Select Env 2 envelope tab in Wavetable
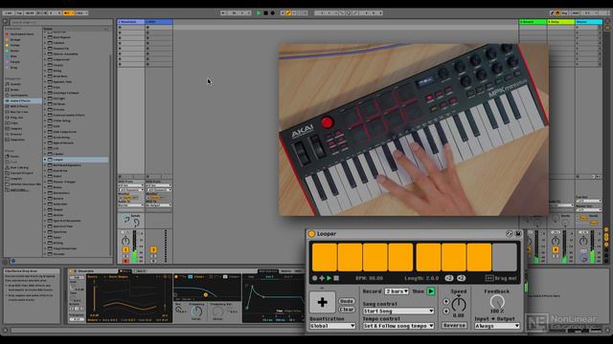The width and height of the screenshot is (613, 344). point(269,276)
